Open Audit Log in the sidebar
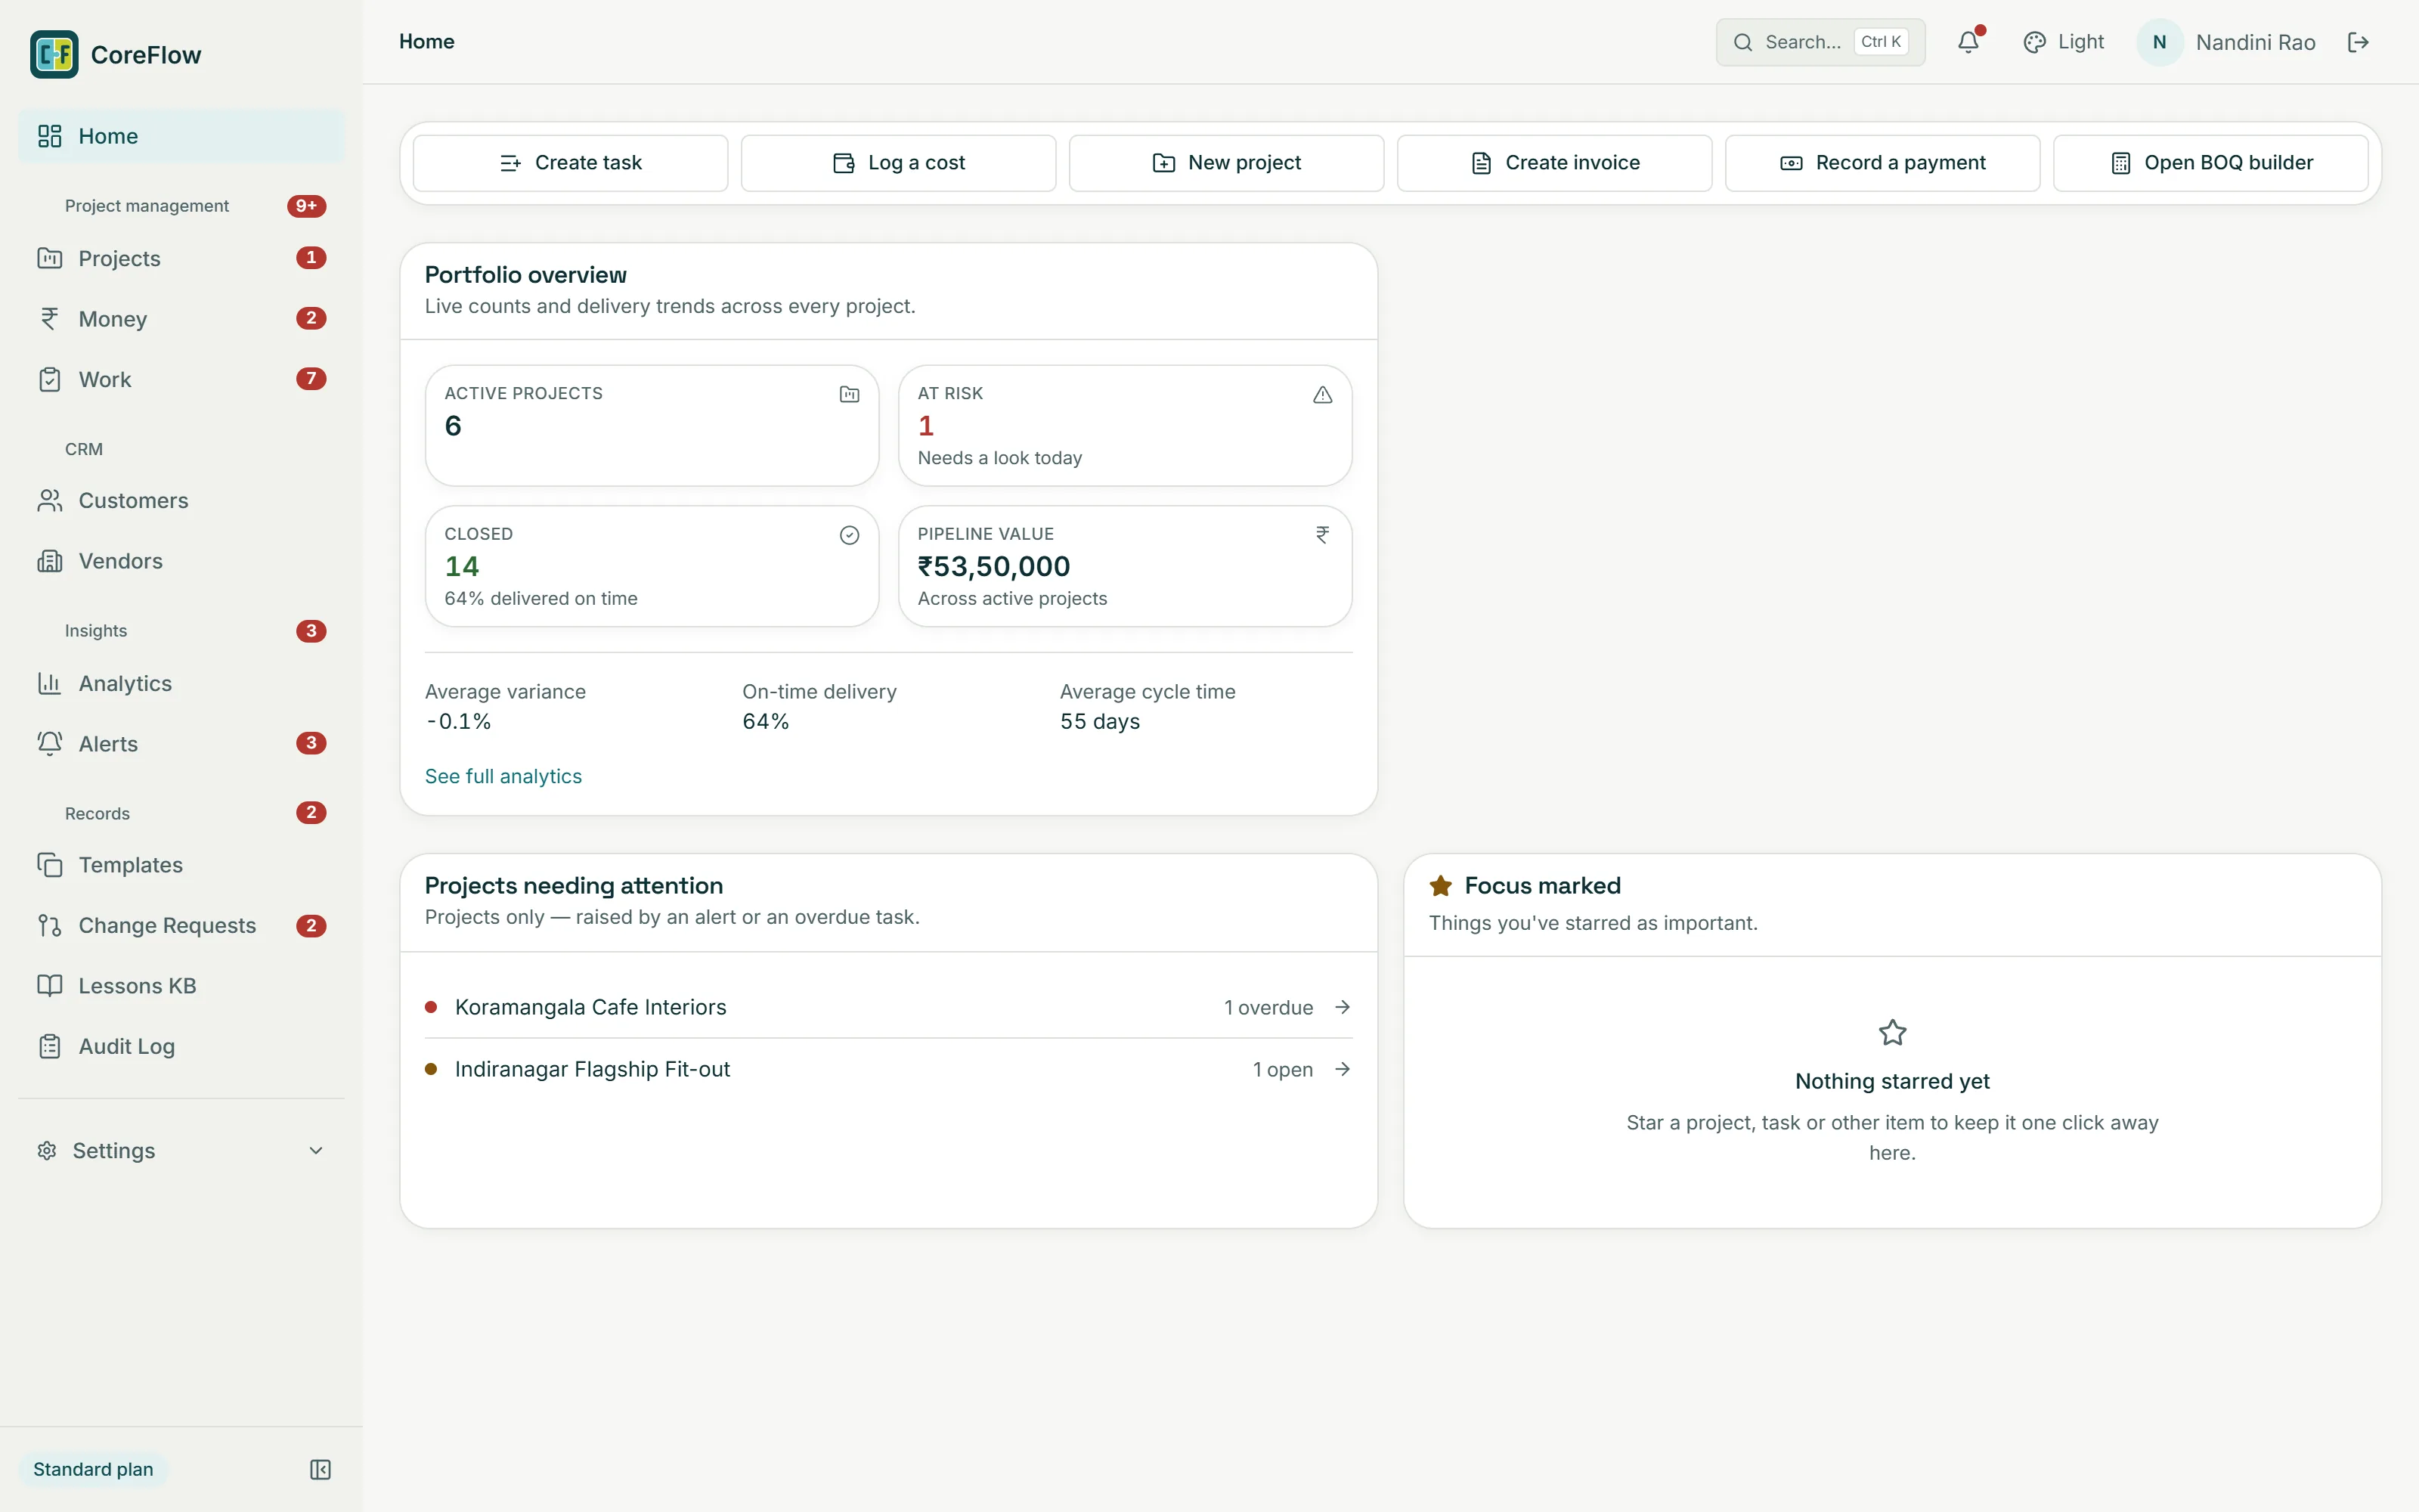Screen dimensions: 2419x1512 pyautogui.click(x=181, y=1046)
